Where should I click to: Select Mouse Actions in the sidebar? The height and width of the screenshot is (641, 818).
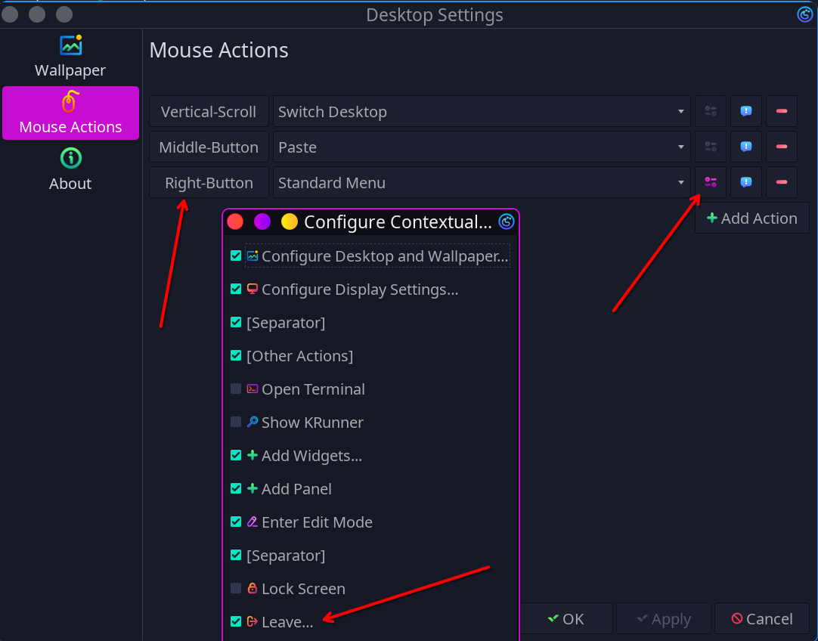[70, 113]
